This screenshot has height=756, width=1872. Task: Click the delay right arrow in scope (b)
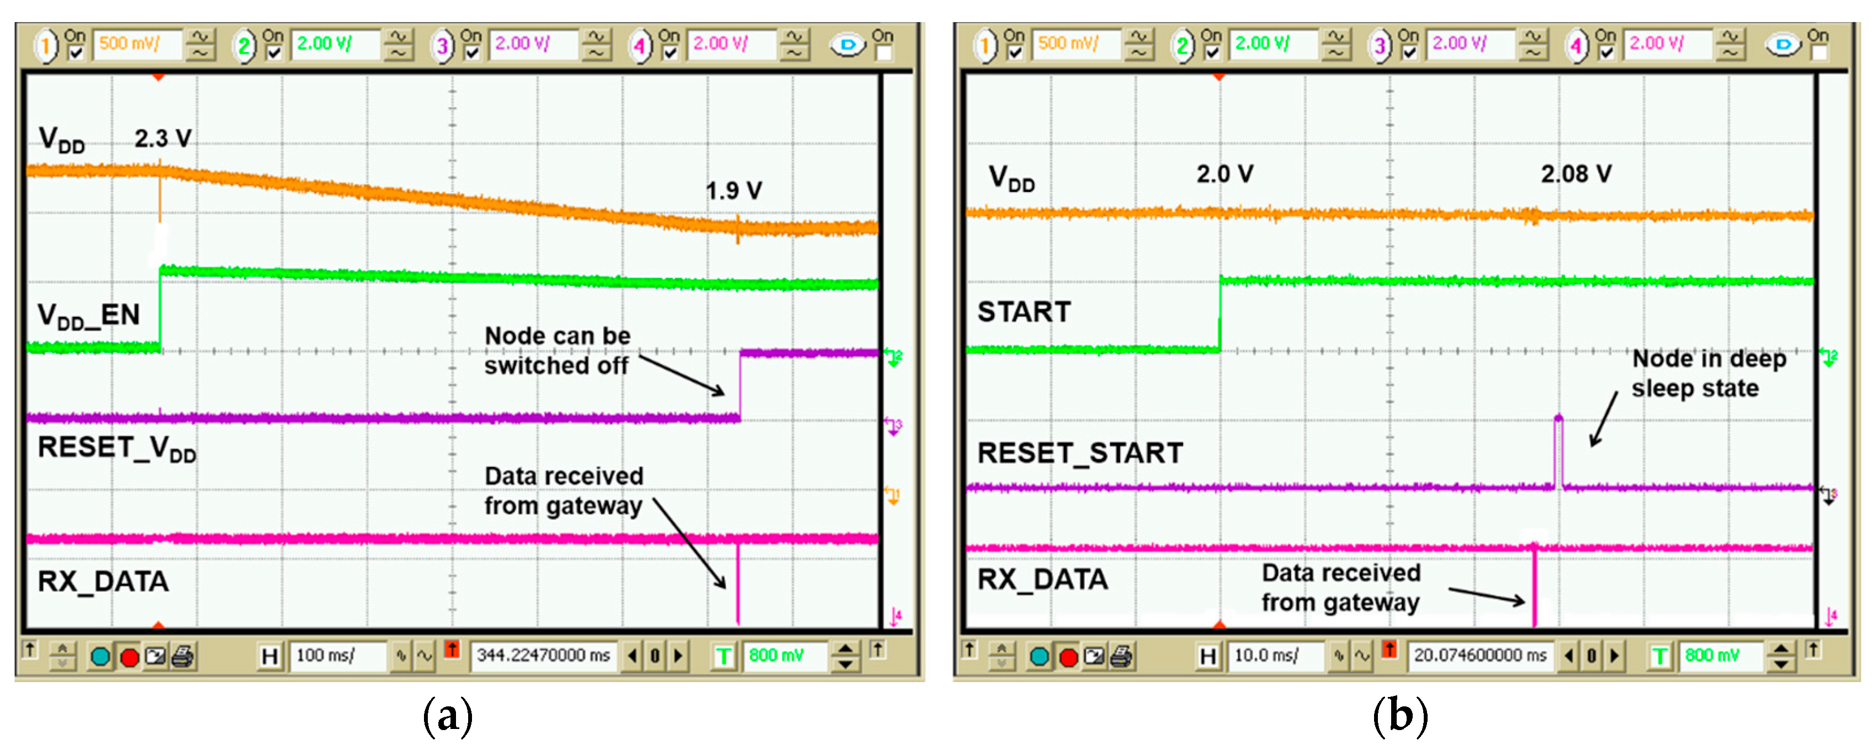pos(1615,657)
